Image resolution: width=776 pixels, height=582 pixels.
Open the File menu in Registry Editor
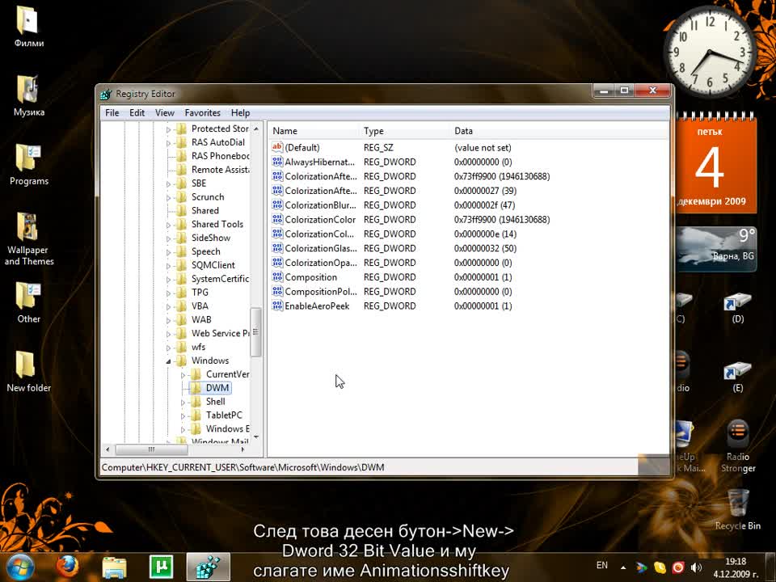pyautogui.click(x=112, y=113)
